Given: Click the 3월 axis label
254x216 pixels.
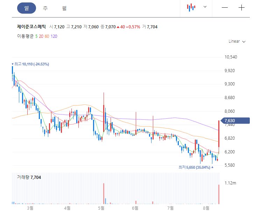Looking at the screenshot, I should [30, 208].
